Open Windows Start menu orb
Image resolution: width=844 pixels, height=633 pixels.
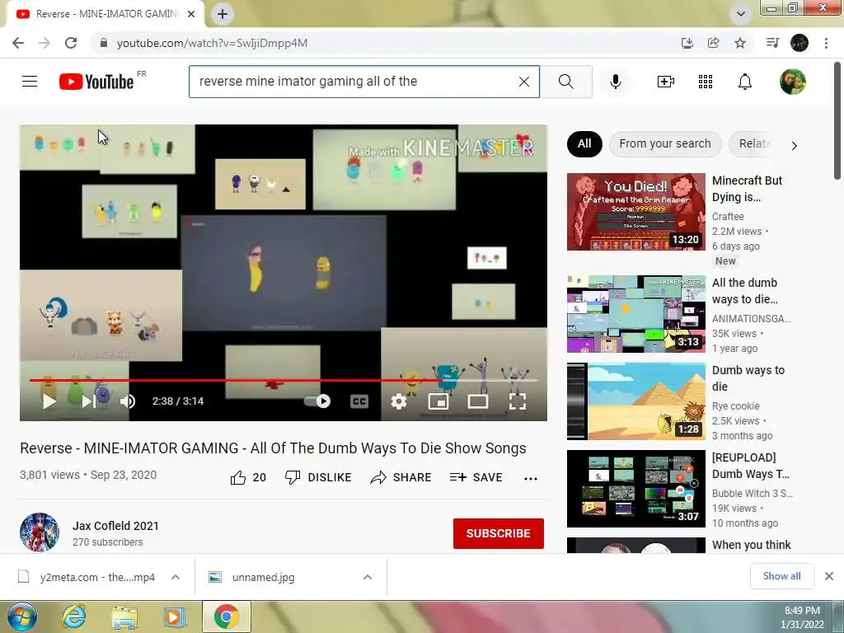22,617
